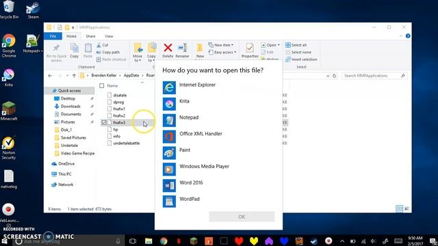The width and height of the screenshot is (438, 246).
Task: Select the disatale file
Action: (120, 95)
